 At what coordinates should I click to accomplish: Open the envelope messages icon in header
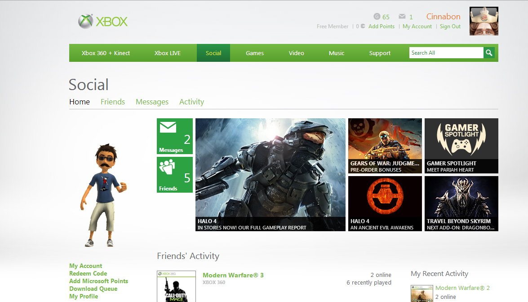[x=402, y=16]
